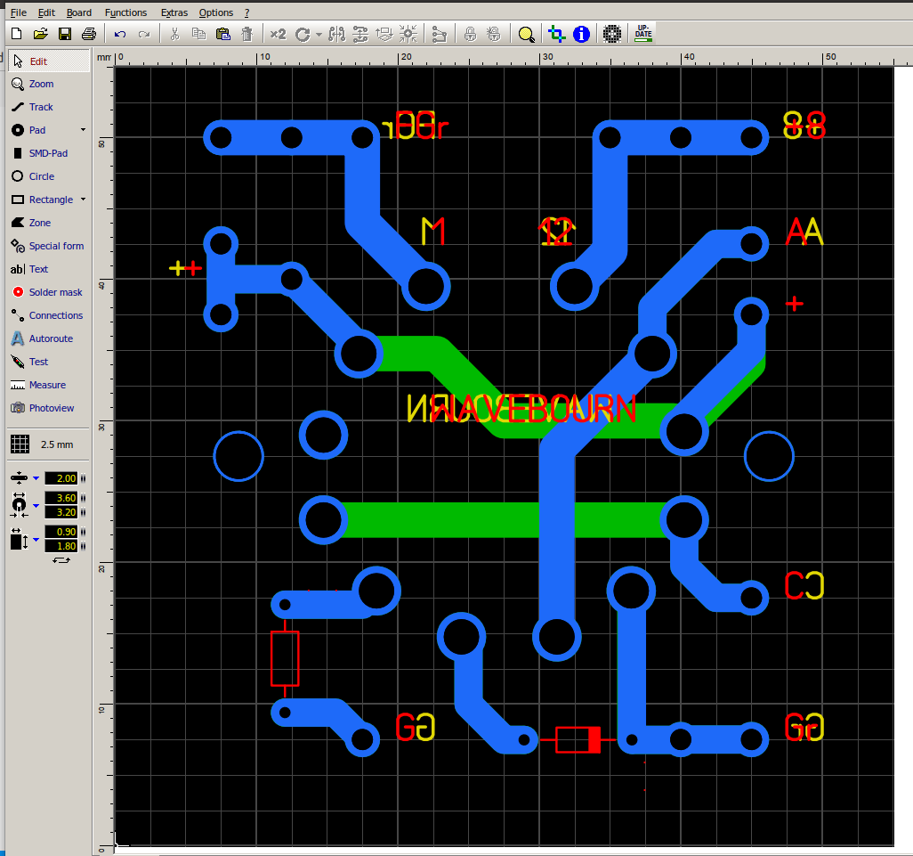913x856 pixels.
Task: Swap SMD pad width and height arrows
Action: coord(61,560)
